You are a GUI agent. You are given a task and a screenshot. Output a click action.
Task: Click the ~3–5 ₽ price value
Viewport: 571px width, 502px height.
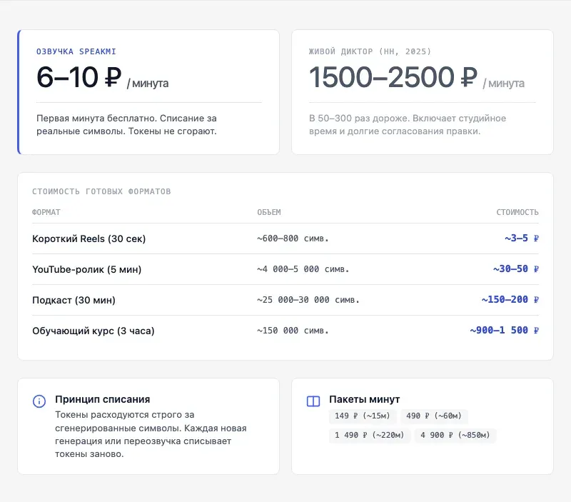click(x=522, y=239)
